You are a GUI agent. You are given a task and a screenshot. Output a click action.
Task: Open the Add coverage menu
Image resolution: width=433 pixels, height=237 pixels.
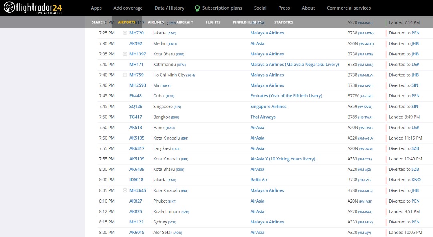128,8
